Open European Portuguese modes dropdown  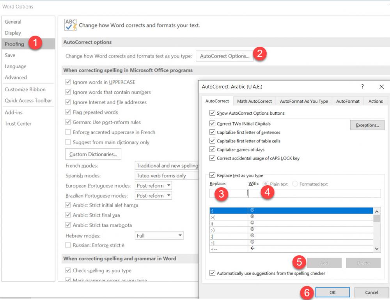(153, 186)
